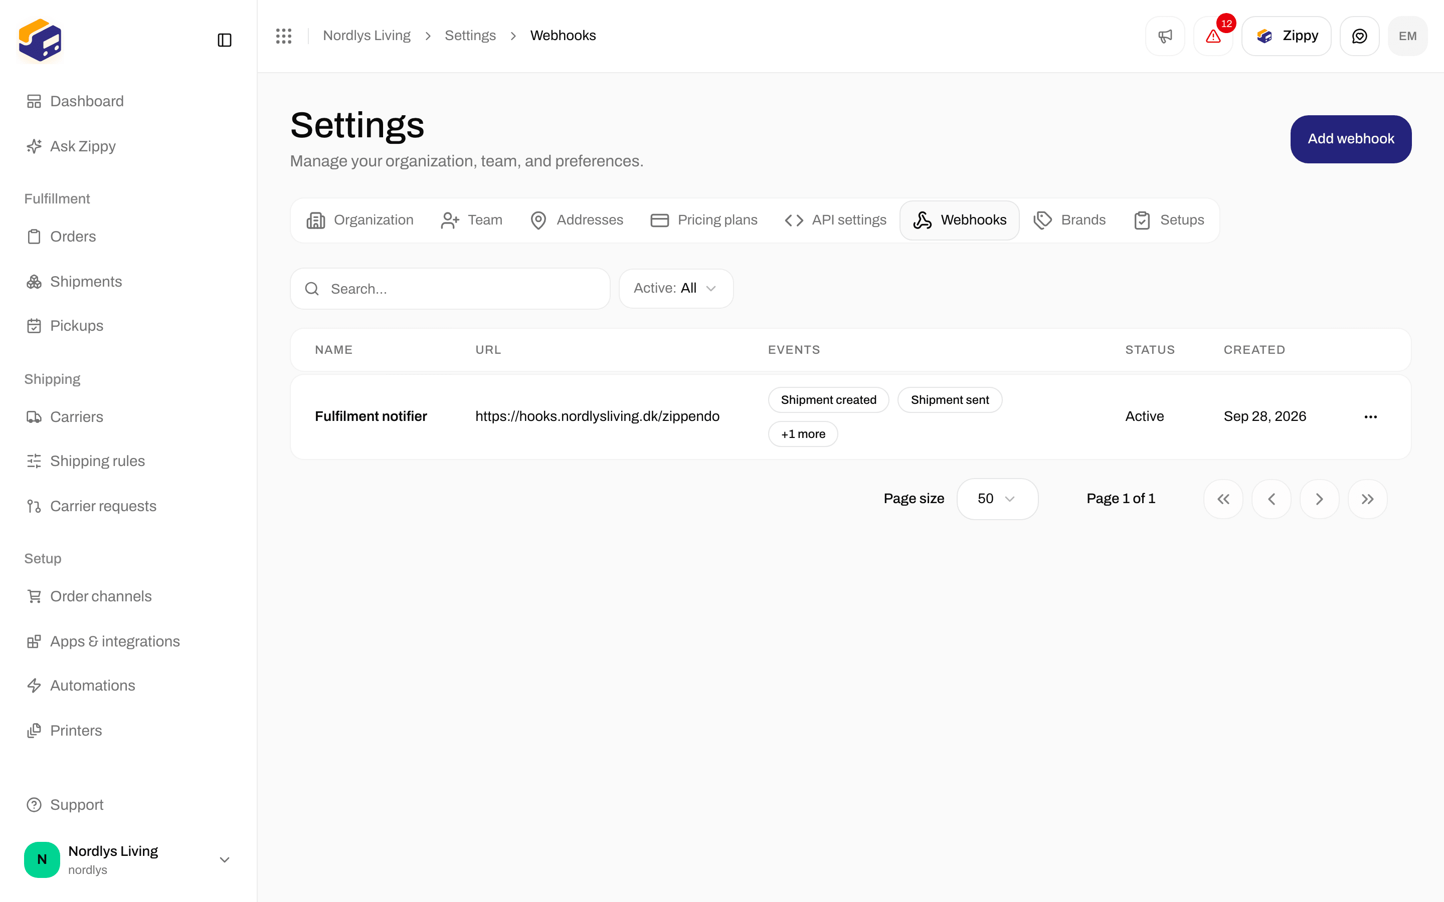Go to previous page arrow
Screen dimensions: 1444x902
[1272, 499]
